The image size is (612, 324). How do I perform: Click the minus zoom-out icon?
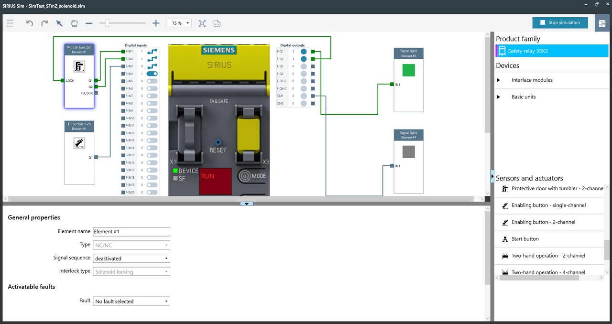tap(89, 23)
